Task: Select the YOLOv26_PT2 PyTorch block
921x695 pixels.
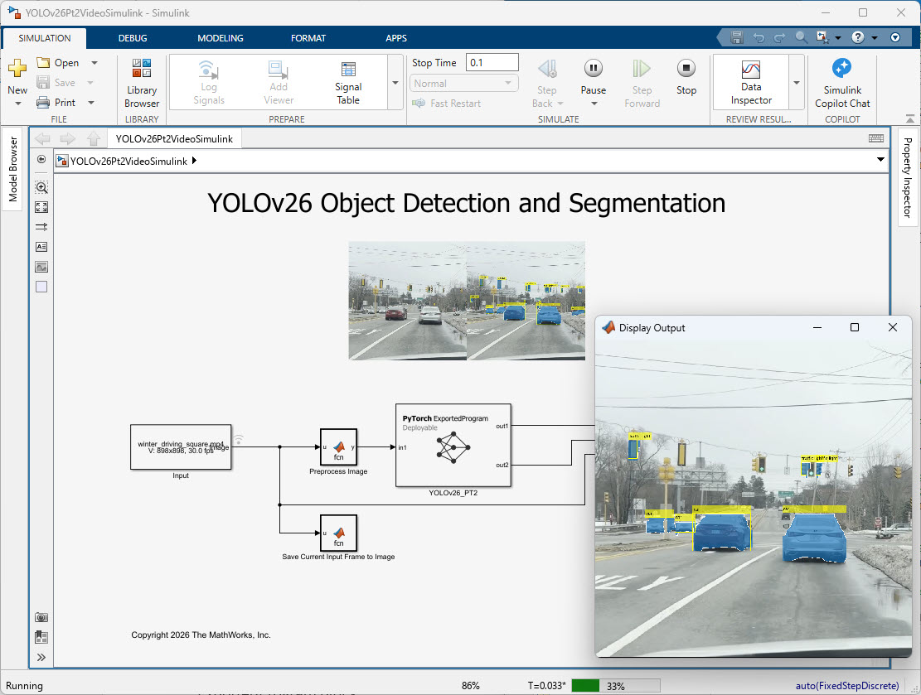Action: [453, 446]
